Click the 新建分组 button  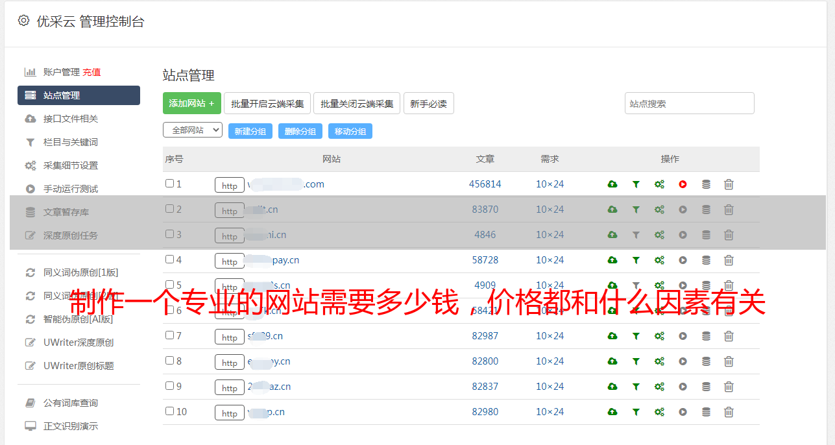250,131
